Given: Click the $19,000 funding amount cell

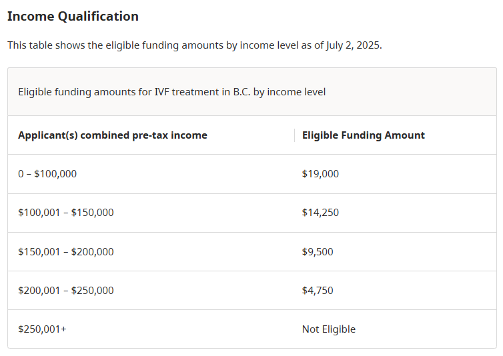Looking at the screenshot, I should [x=320, y=174].
